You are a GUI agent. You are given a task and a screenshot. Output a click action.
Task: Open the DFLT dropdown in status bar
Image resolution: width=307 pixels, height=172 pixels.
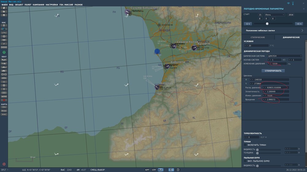point(5,170)
